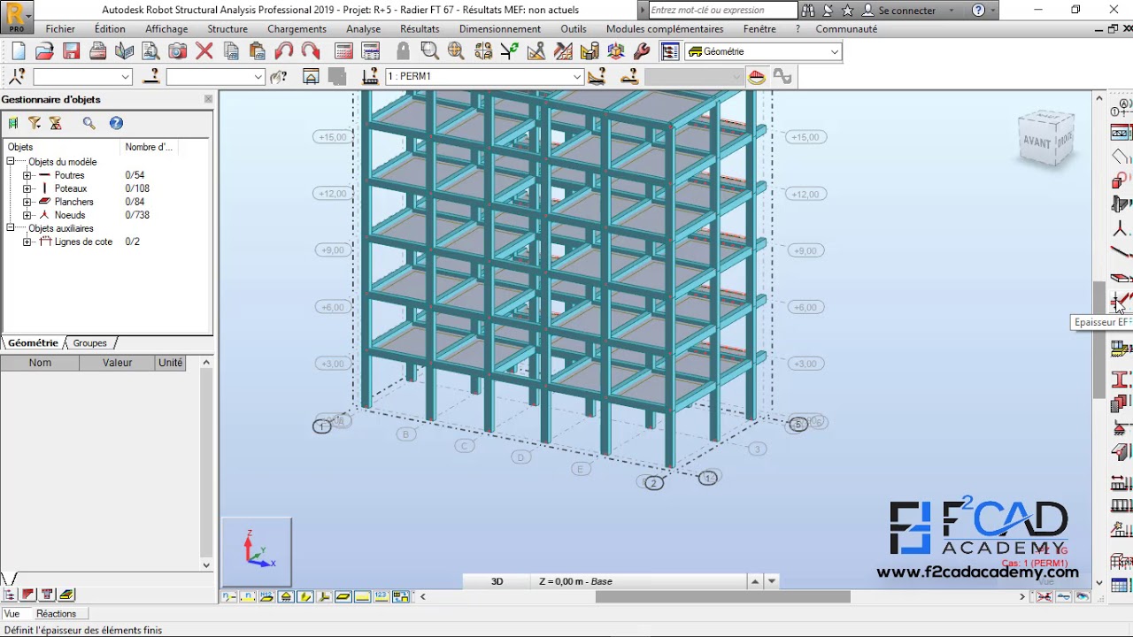1133x637 pixels.
Task: Toggle local axes display icon
Action: point(325,596)
